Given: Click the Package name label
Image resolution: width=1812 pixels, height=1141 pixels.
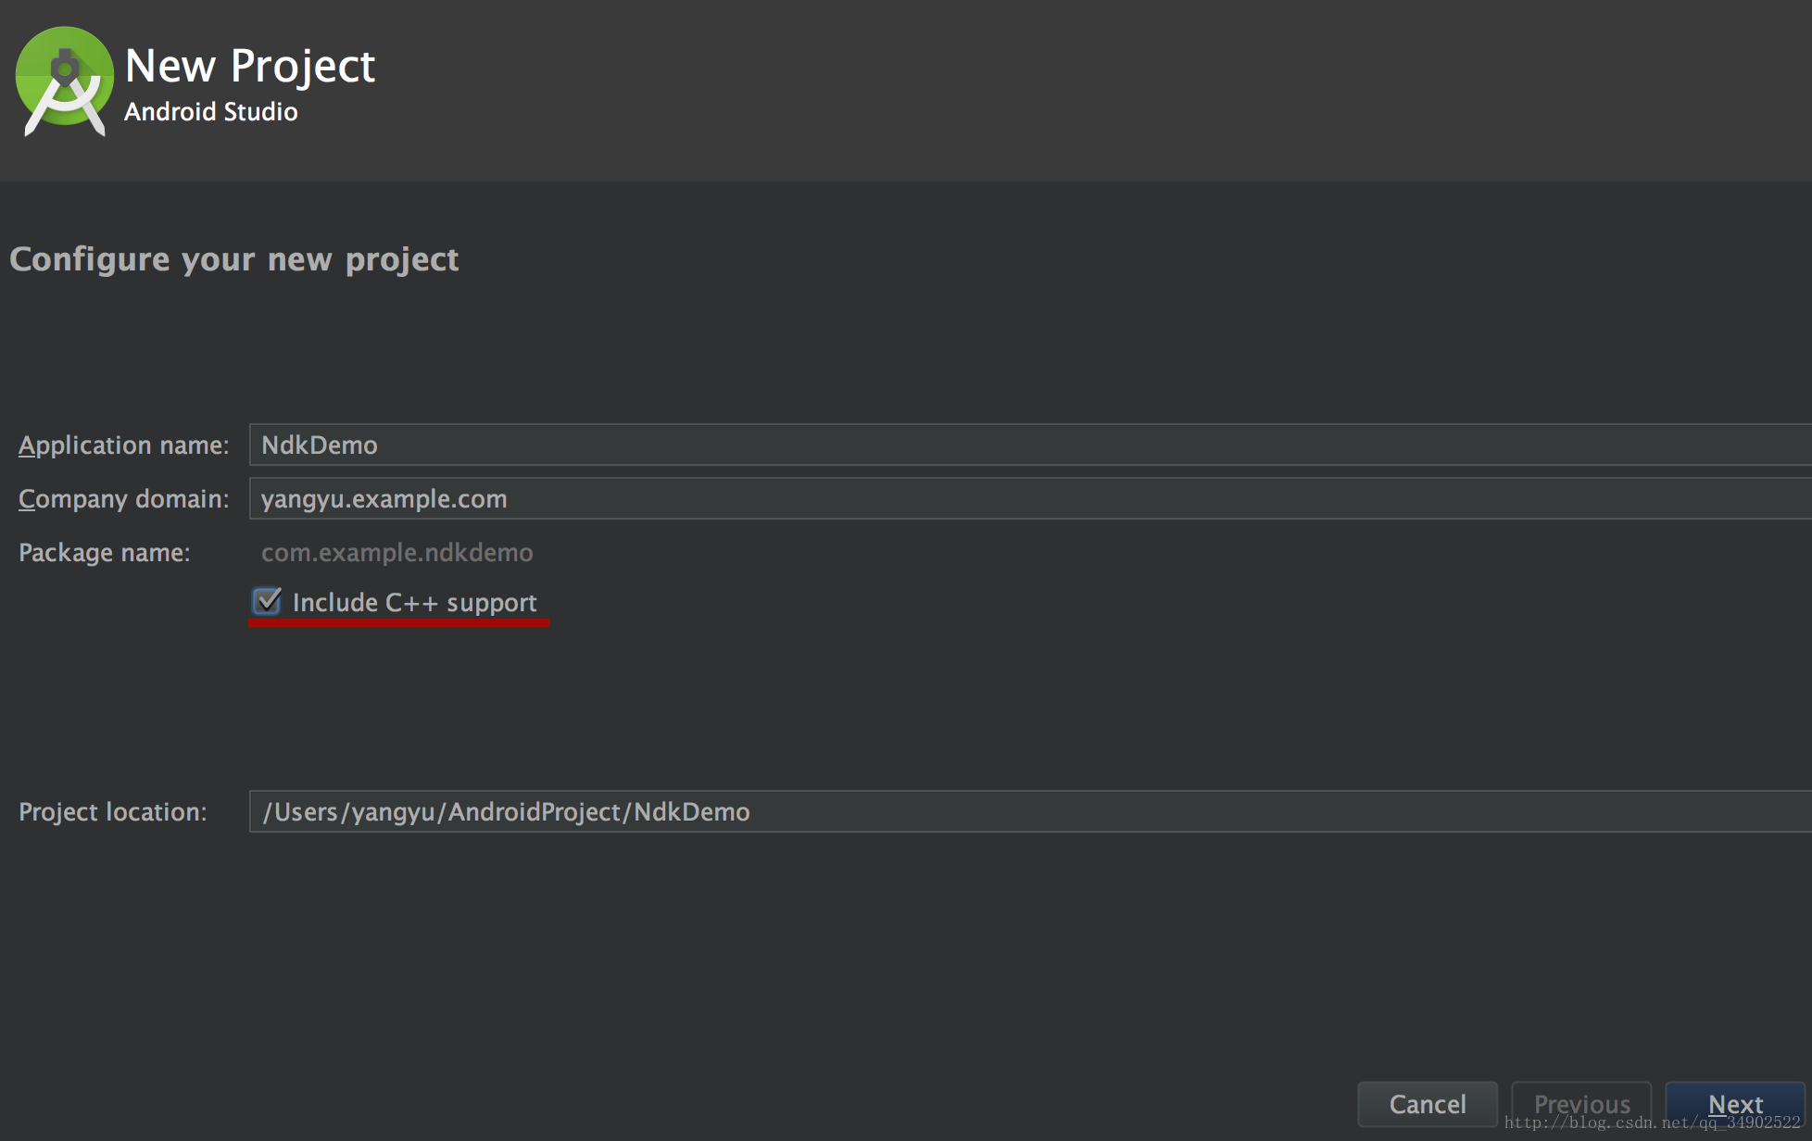Looking at the screenshot, I should tap(104, 553).
